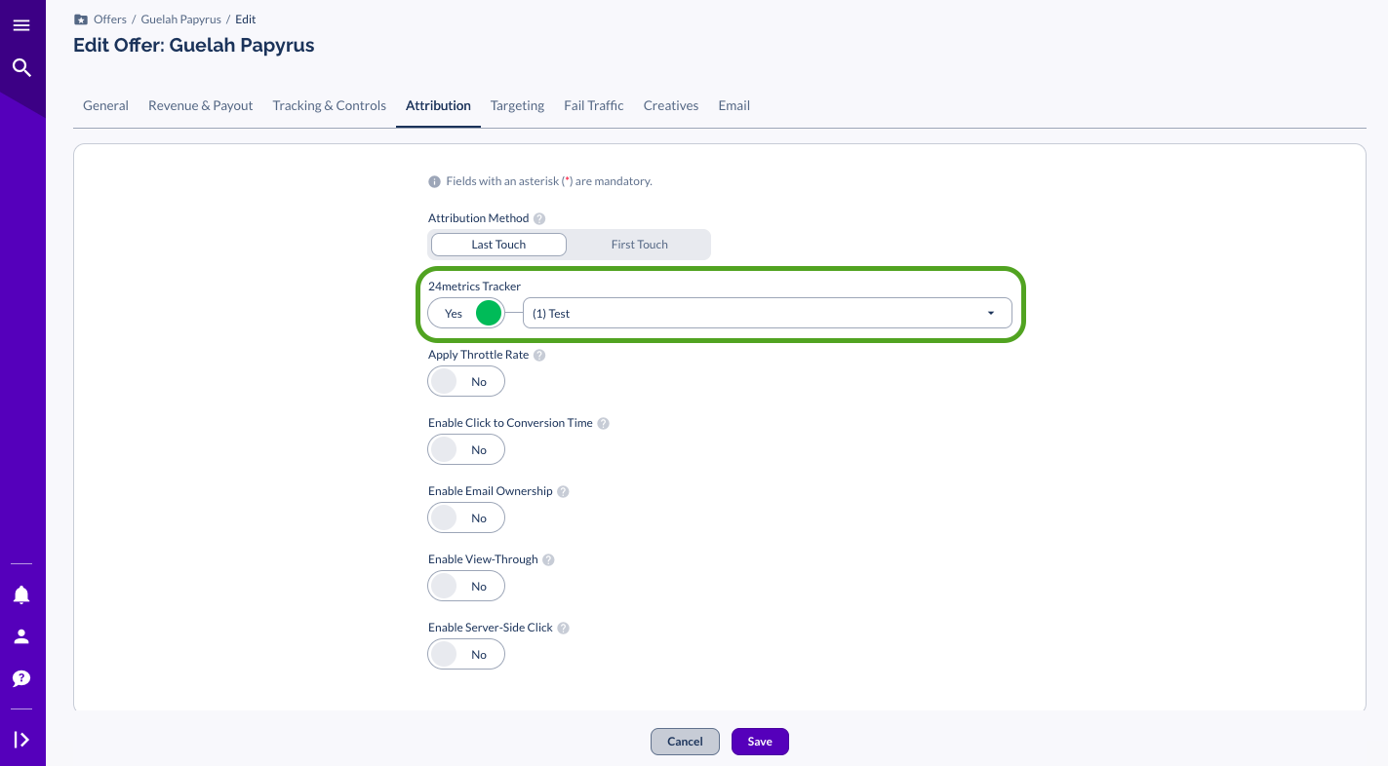1388x766 pixels.
Task: Click the Save button
Action: tap(760, 742)
